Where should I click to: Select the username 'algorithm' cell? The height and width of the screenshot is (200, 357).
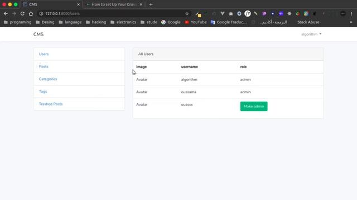pyautogui.click(x=189, y=79)
